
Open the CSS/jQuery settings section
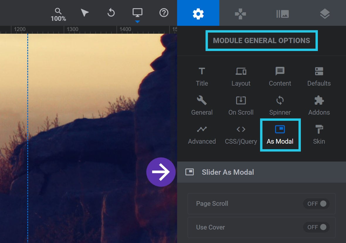click(x=241, y=135)
